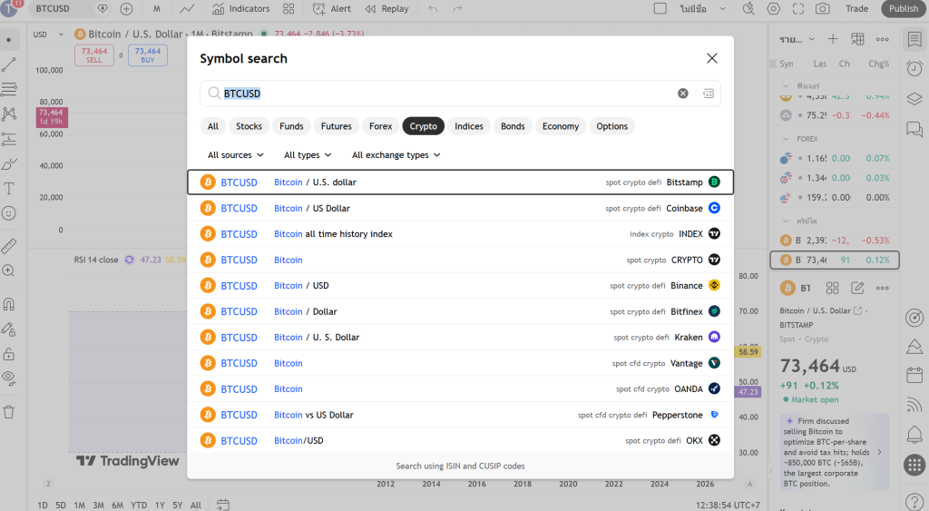Screen dimensions: 929x511
Task: Select the Economy category filter
Action: tap(561, 126)
